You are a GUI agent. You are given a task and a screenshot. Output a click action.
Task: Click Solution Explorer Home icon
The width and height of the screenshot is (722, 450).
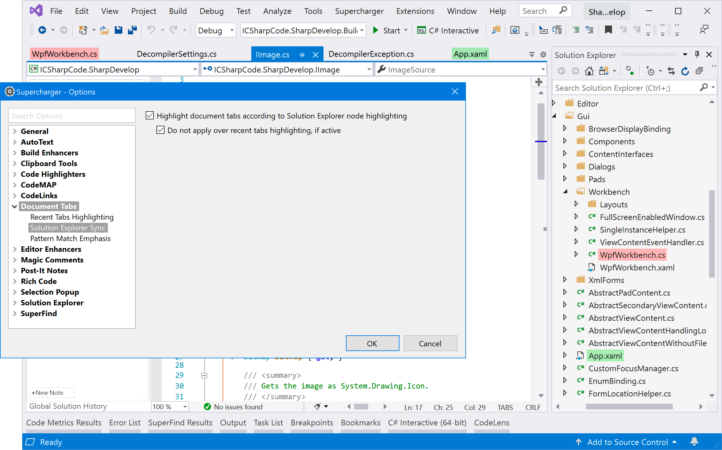589,71
